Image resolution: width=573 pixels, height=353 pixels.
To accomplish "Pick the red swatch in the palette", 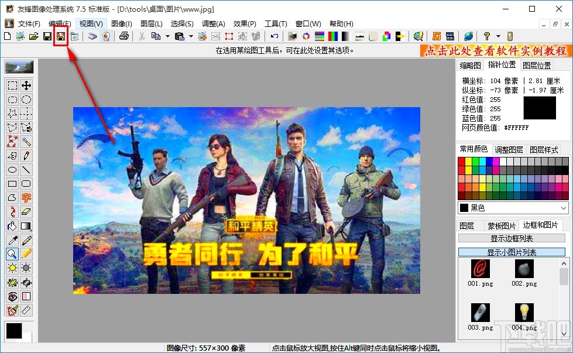I will pyautogui.click(x=462, y=162).
